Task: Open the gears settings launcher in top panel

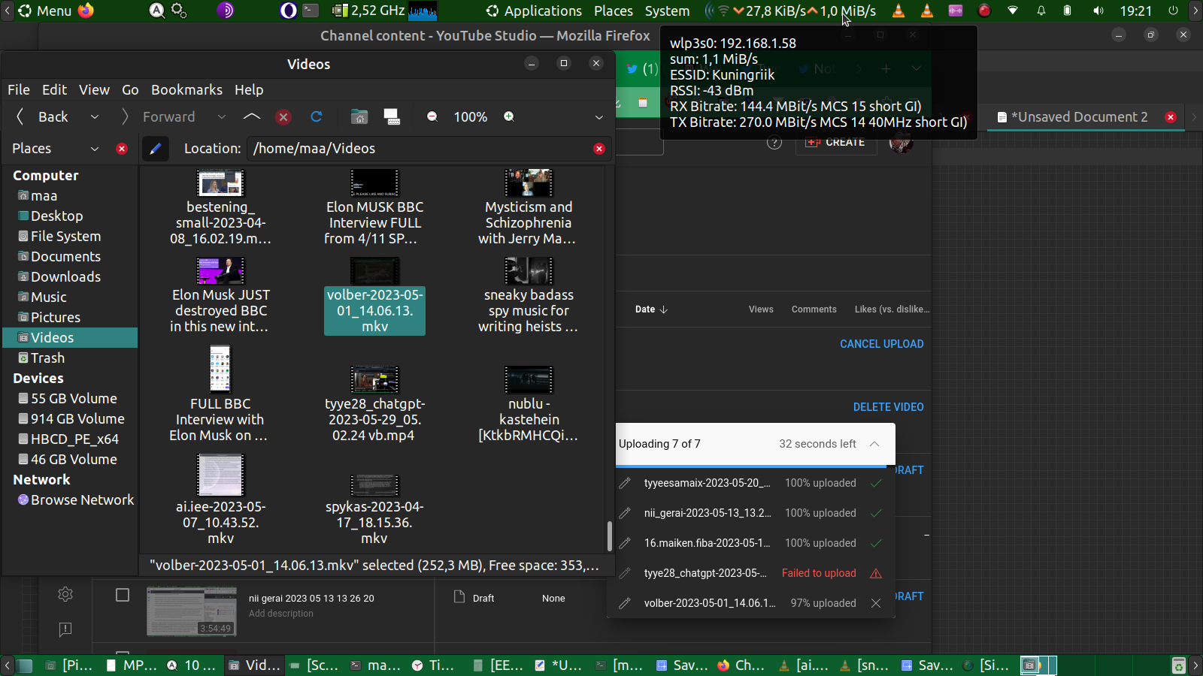Action: (x=179, y=11)
